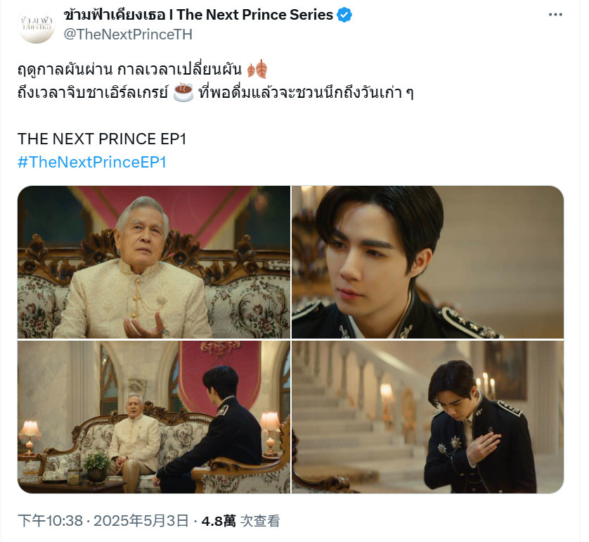Open the #TheNextPrinceEP1 hashtag
589x542 pixels.
pos(92,162)
